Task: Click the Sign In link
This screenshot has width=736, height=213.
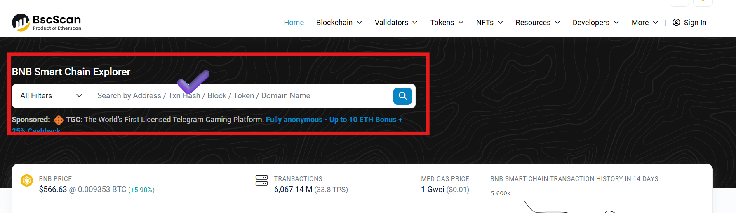Action: 695,23
